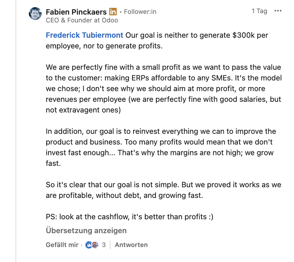Screen dimensions: 294x262
Task: Click the paragraph beginning "We are perfectly fine"
Action: (x=163, y=89)
